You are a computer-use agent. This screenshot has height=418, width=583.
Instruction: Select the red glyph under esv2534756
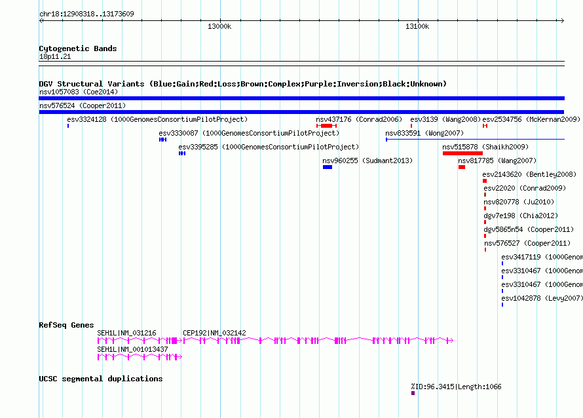[485, 126]
